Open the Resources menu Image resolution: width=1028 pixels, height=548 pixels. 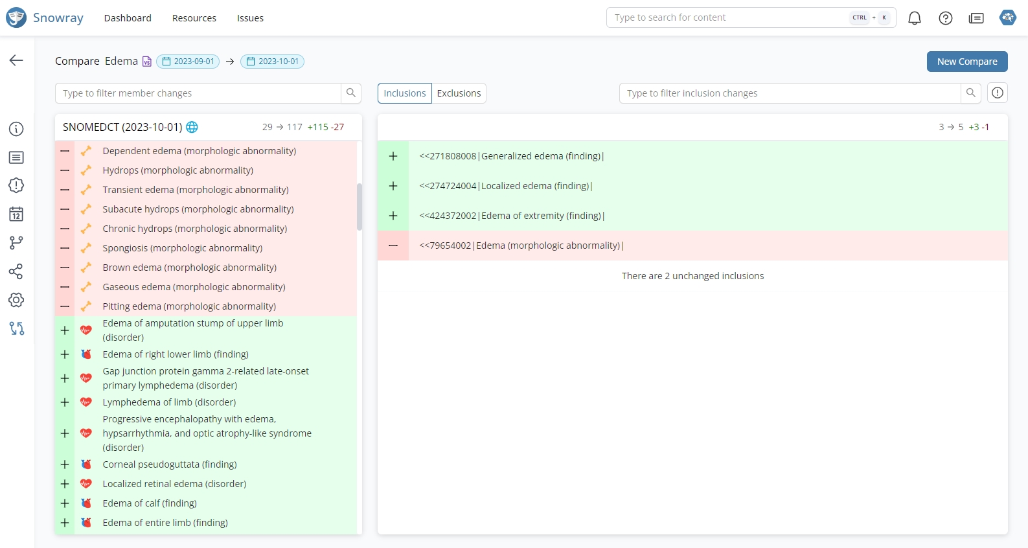pos(194,18)
